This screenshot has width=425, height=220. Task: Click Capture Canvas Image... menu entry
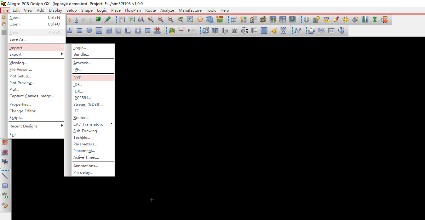tap(36, 96)
